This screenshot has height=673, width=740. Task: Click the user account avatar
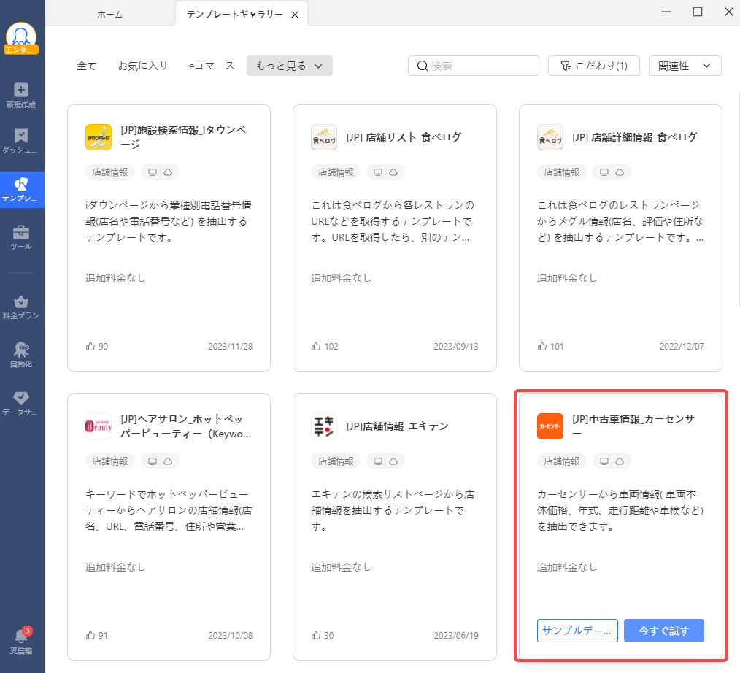pos(21,36)
